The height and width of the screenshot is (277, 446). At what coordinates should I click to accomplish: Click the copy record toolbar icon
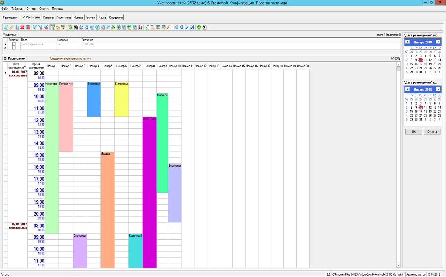[17, 27]
